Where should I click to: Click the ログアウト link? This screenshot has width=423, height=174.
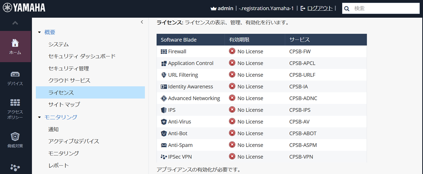click(x=320, y=8)
